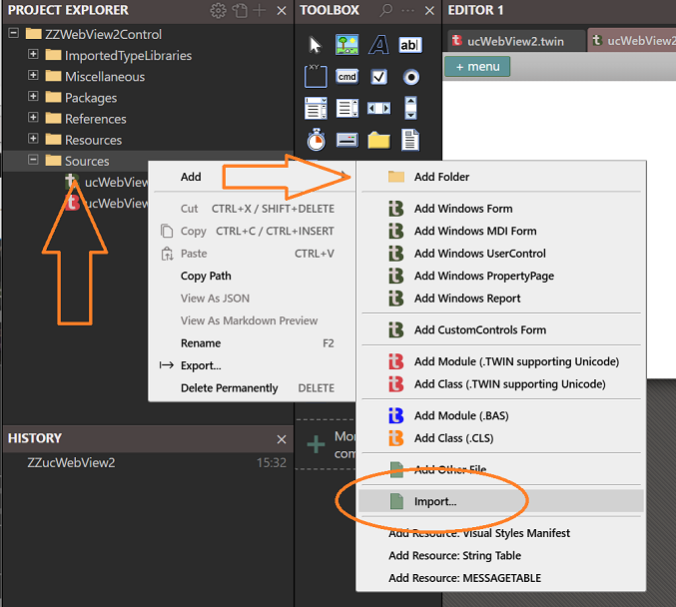Select the OptionButton control in Toolbox
This screenshot has width=676, height=607.
pyautogui.click(x=410, y=77)
